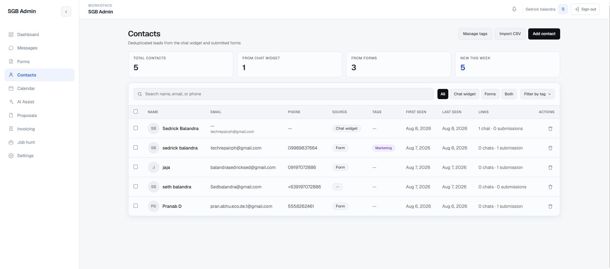Open the Filter by tag dropdown

[x=537, y=94]
